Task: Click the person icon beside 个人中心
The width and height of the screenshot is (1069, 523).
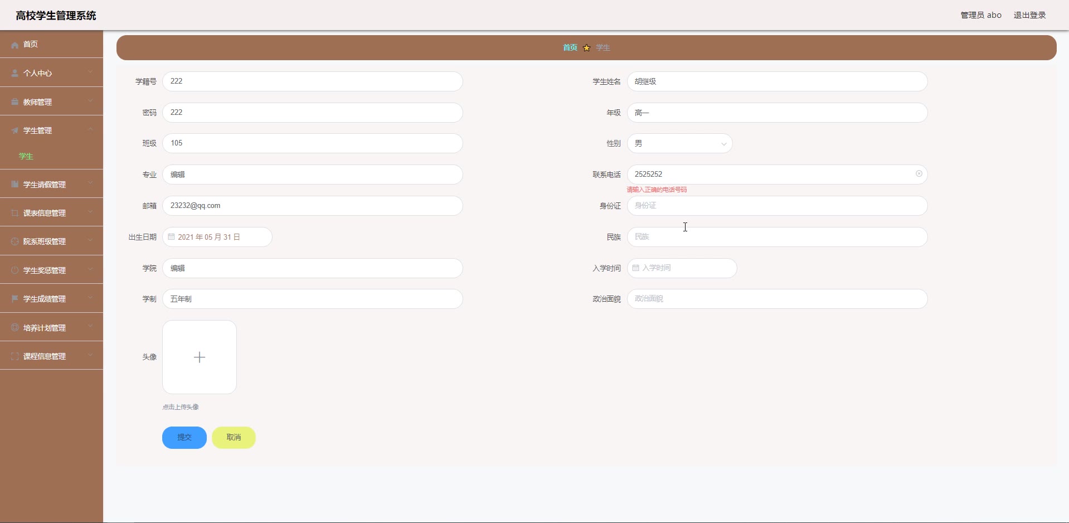Action: click(15, 73)
